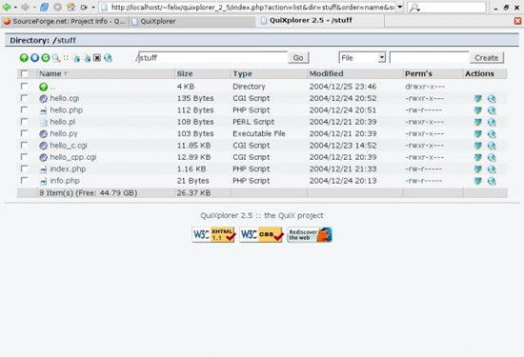The width and height of the screenshot is (524, 357).
Task: Click browser Reload icon
Action: point(44,7)
